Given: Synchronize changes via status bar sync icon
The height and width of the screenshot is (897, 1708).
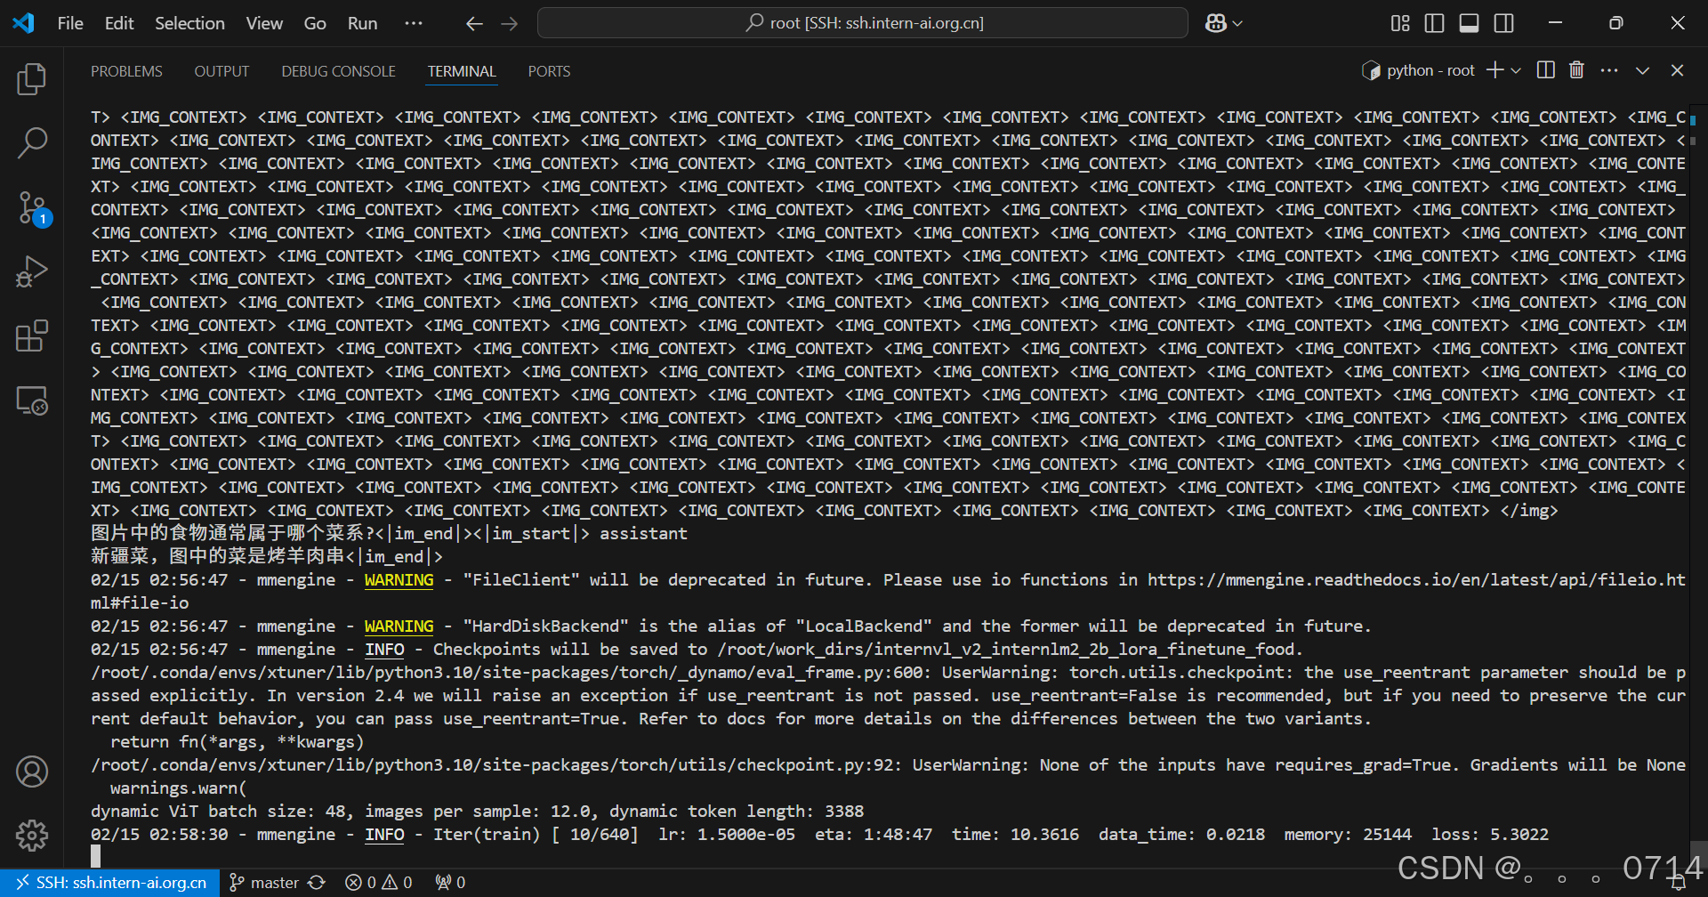Looking at the screenshot, I should coord(317,883).
